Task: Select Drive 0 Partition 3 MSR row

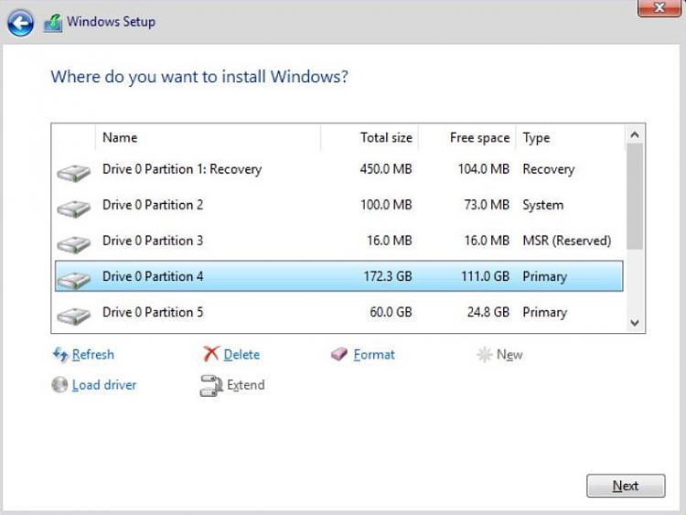Action: coord(339,241)
